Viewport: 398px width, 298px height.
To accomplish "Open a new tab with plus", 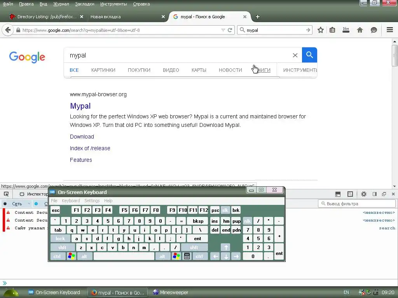I will (x=258, y=17).
